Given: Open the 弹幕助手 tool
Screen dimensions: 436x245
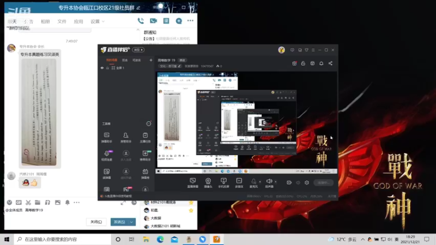Looking at the screenshot, I should (106, 138).
